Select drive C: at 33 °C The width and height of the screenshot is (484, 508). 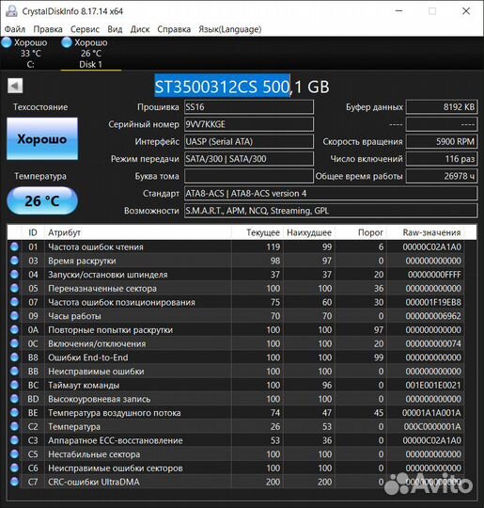pos(30,53)
